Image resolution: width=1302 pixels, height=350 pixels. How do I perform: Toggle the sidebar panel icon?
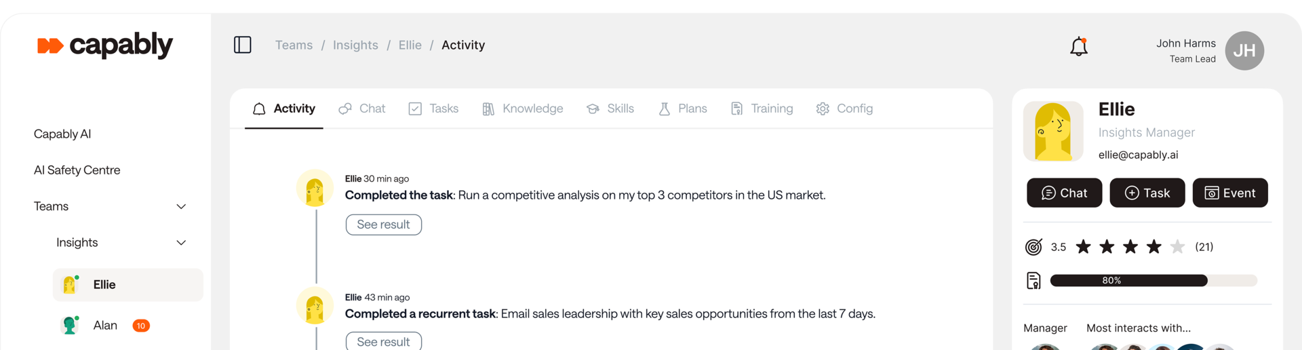(242, 45)
